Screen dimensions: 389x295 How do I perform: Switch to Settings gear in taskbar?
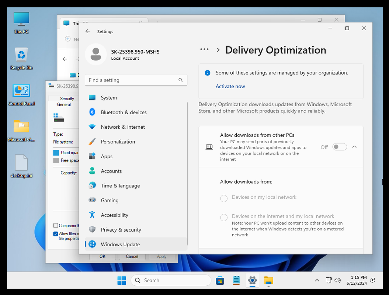click(x=252, y=280)
